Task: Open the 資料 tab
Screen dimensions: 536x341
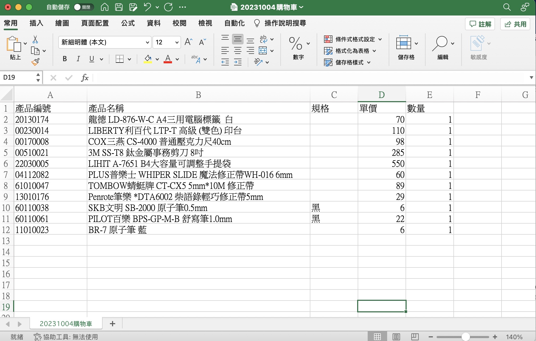Action: click(154, 23)
